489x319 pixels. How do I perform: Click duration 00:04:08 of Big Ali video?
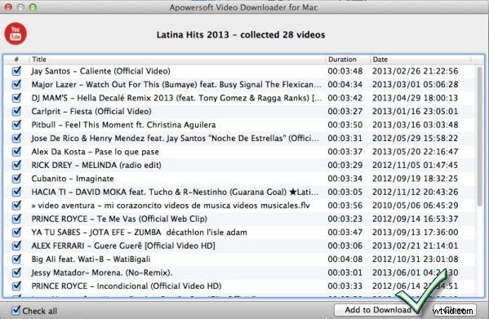345,259
